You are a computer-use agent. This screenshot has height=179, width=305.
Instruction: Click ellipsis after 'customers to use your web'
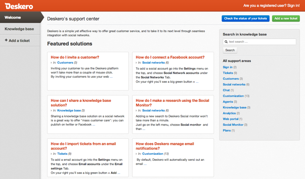(x=111, y=77)
